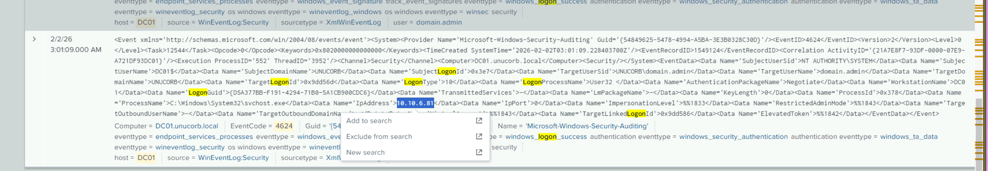Click the windows_ta_data eventtype in bottom event

909,137
